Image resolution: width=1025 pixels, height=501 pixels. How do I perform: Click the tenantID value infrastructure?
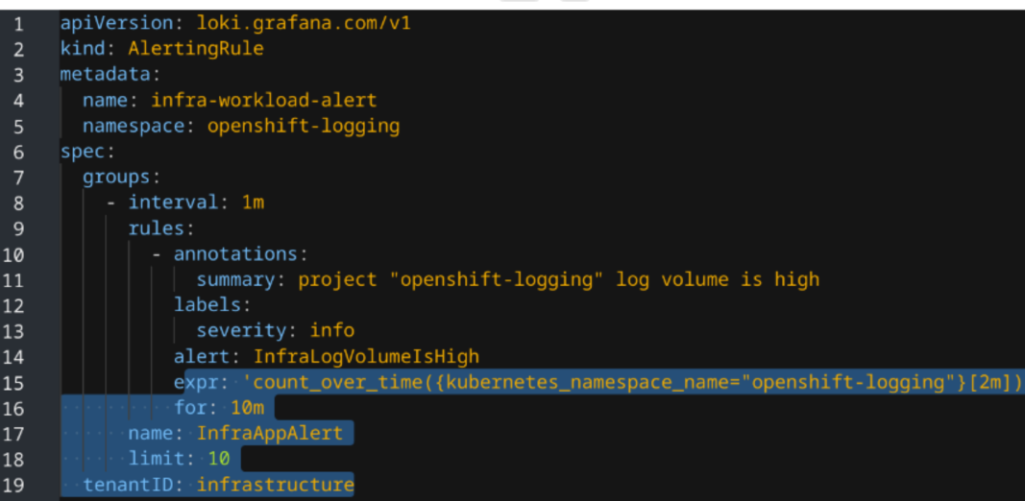pyautogui.click(x=275, y=485)
